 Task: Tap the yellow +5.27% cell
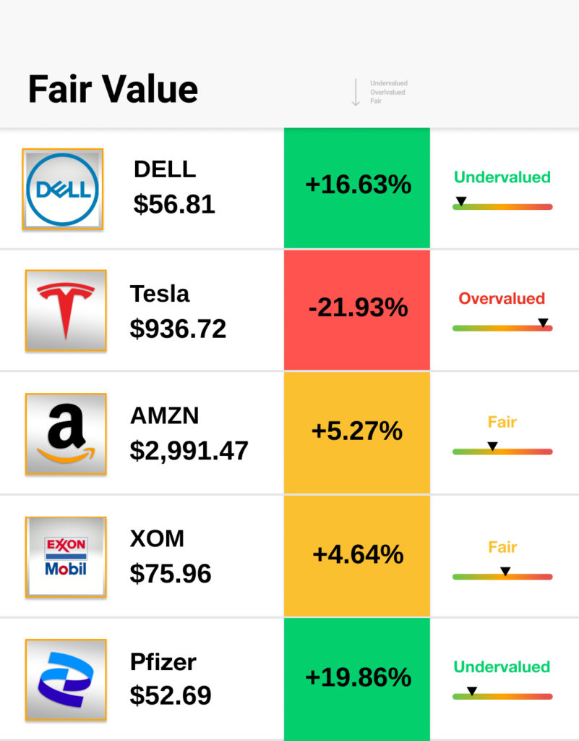coord(357,432)
